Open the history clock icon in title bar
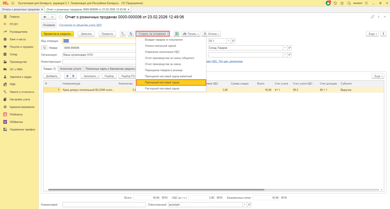This screenshot has width=390, height=209. click(335, 3)
